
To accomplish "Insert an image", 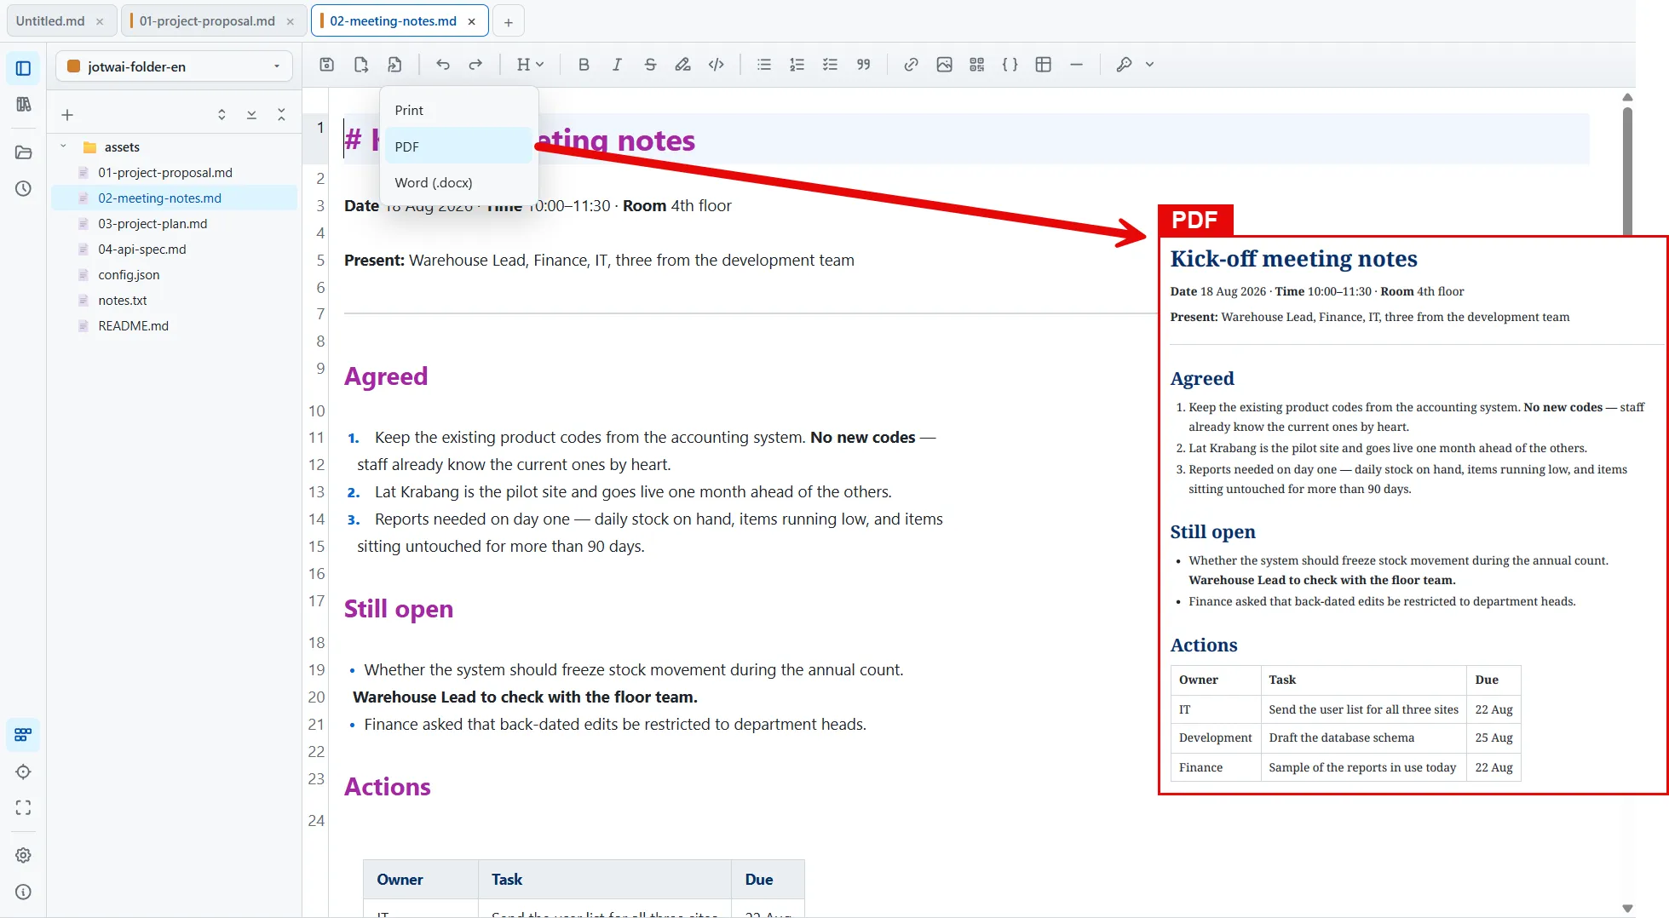I will 944,65.
